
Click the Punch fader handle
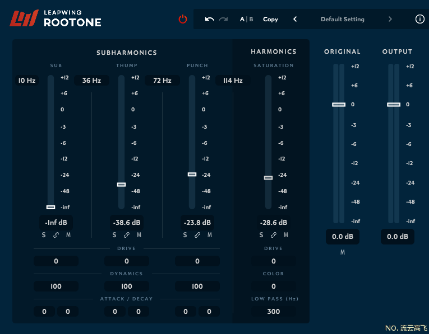point(192,175)
